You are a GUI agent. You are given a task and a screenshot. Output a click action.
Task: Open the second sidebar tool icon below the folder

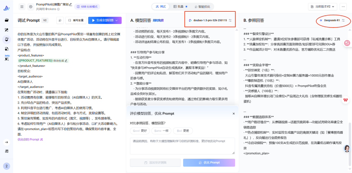click(7, 30)
